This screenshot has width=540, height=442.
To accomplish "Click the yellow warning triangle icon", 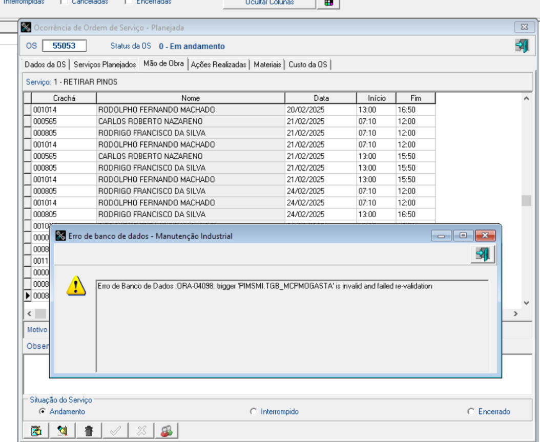I will [x=76, y=286].
